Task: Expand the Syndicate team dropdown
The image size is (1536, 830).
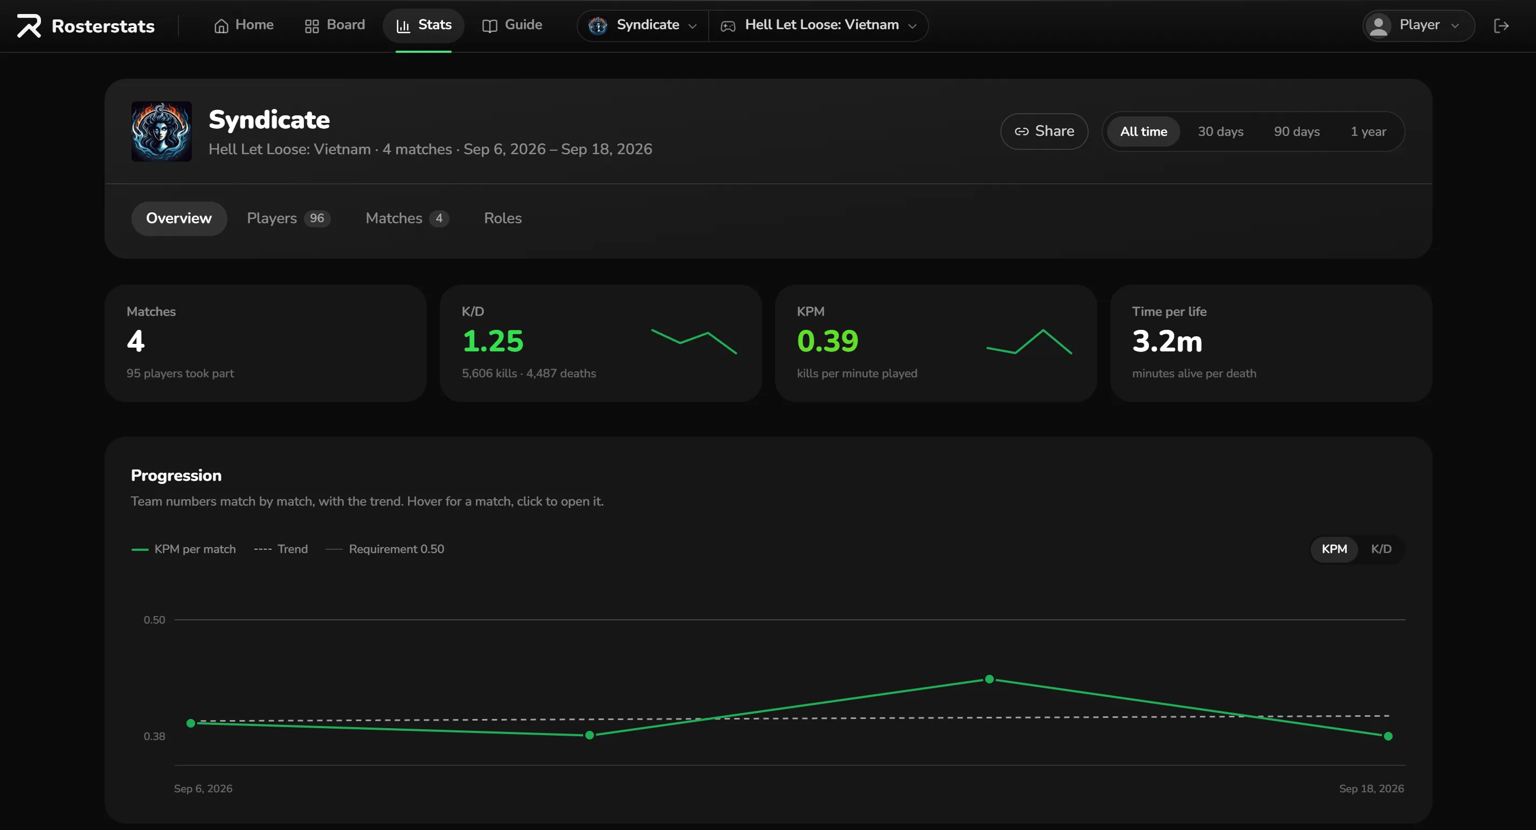Action: pos(642,25)
